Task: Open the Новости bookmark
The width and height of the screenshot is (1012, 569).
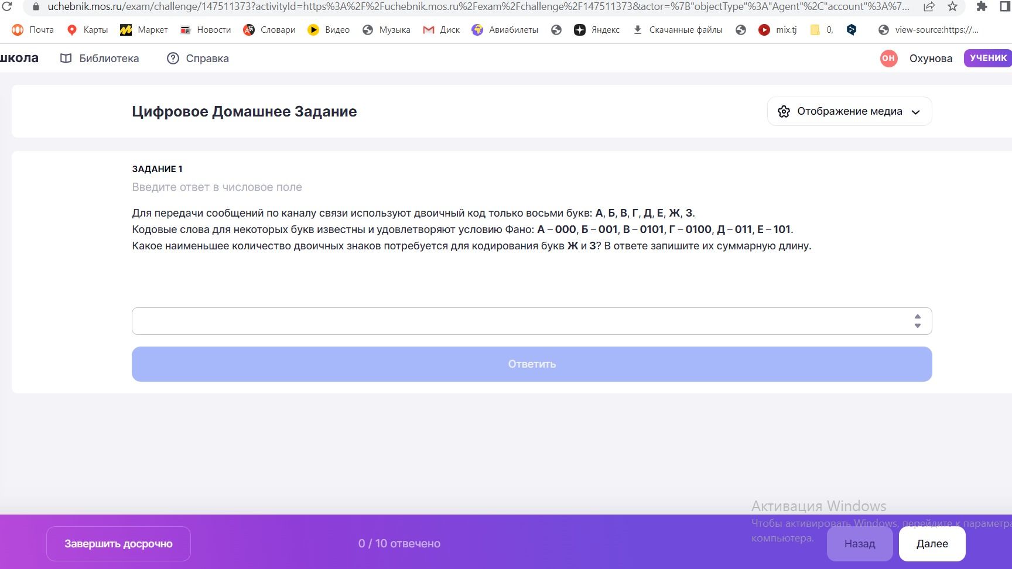Action: tap(206, 30)
